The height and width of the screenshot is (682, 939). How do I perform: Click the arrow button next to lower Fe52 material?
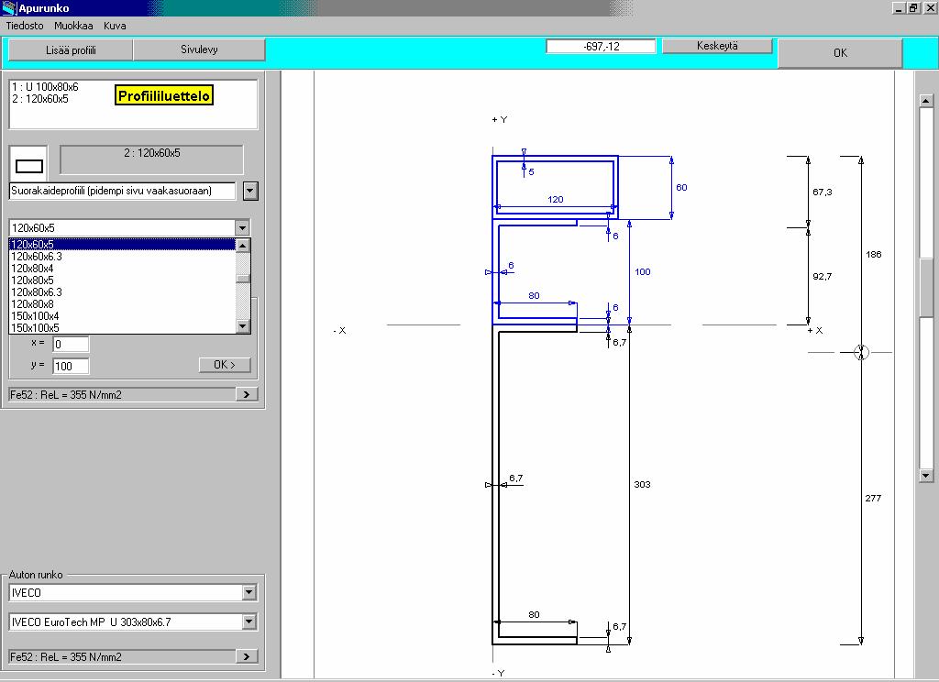coord(246,656)
